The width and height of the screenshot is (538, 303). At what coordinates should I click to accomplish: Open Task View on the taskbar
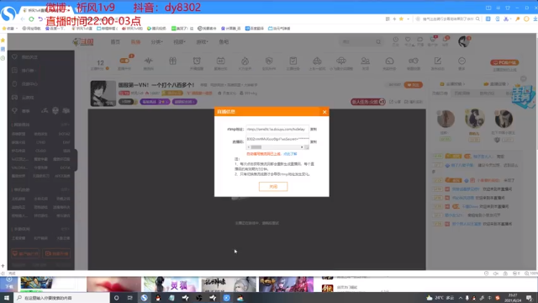(x=130, y=298)
